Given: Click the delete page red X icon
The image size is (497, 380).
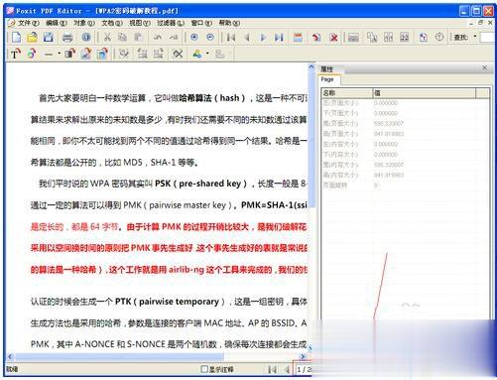Looking at the screenshot, I should [334, 38].
